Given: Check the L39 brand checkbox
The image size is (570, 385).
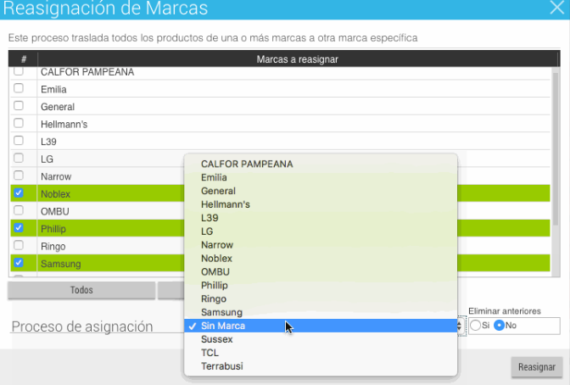Looking at the screenshot, I should (19, 141).
